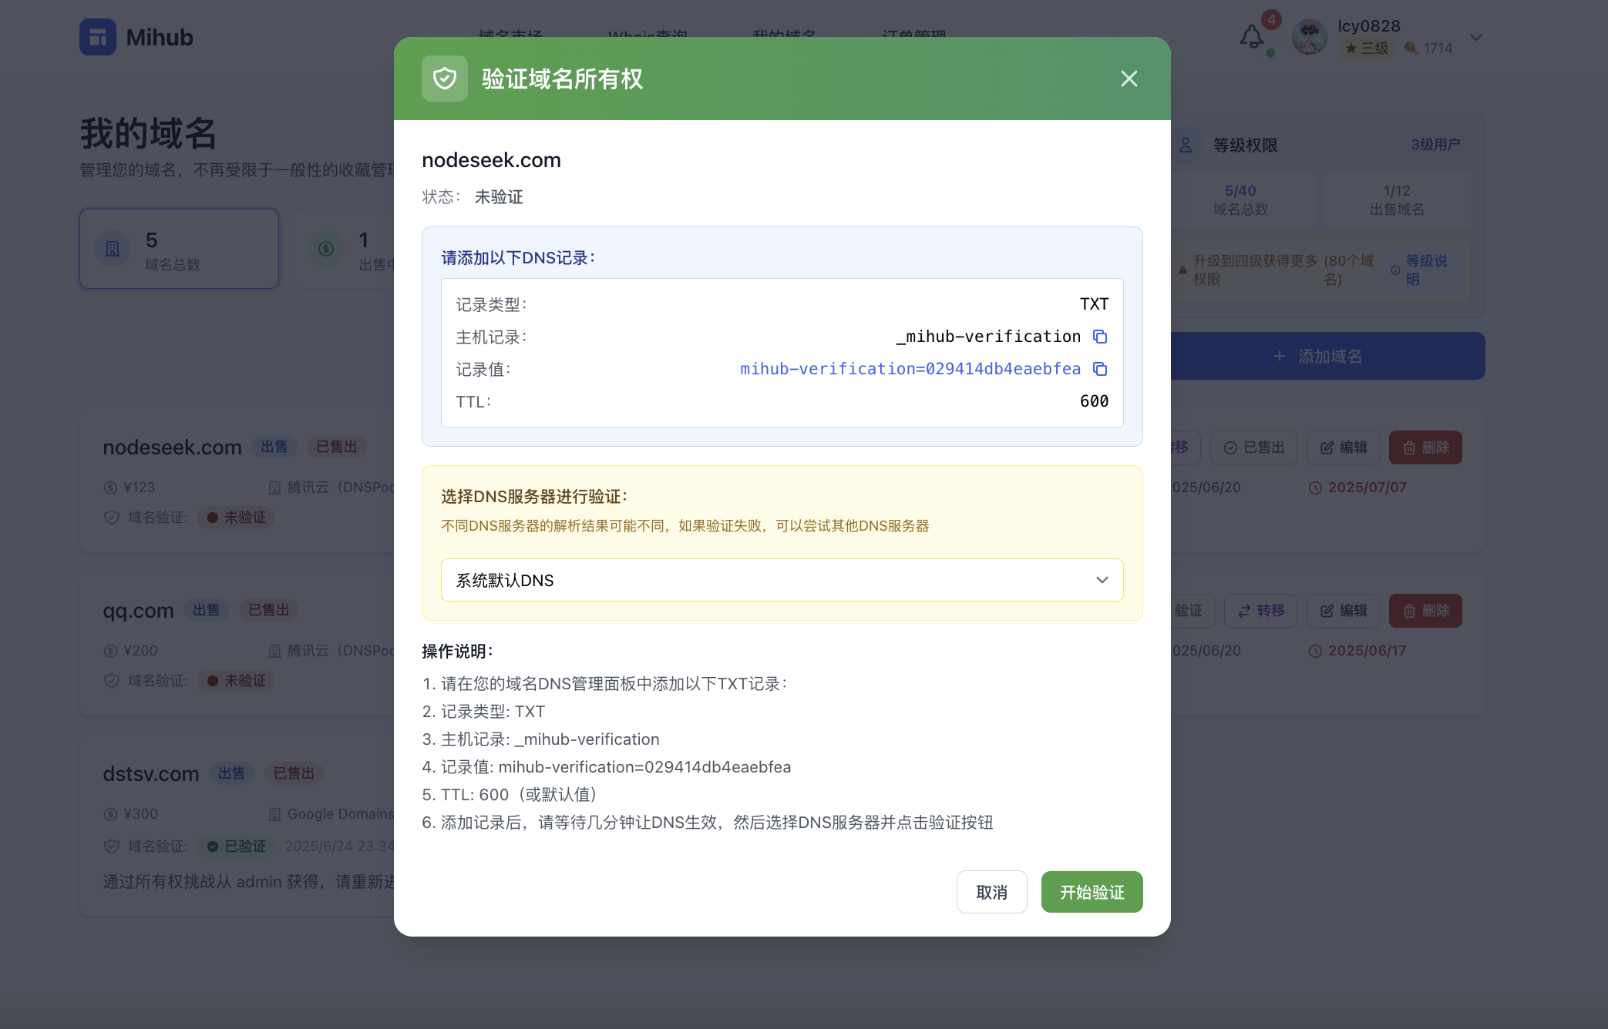
Task: Click the Mihub logo icon
Action: pos(98,37)
